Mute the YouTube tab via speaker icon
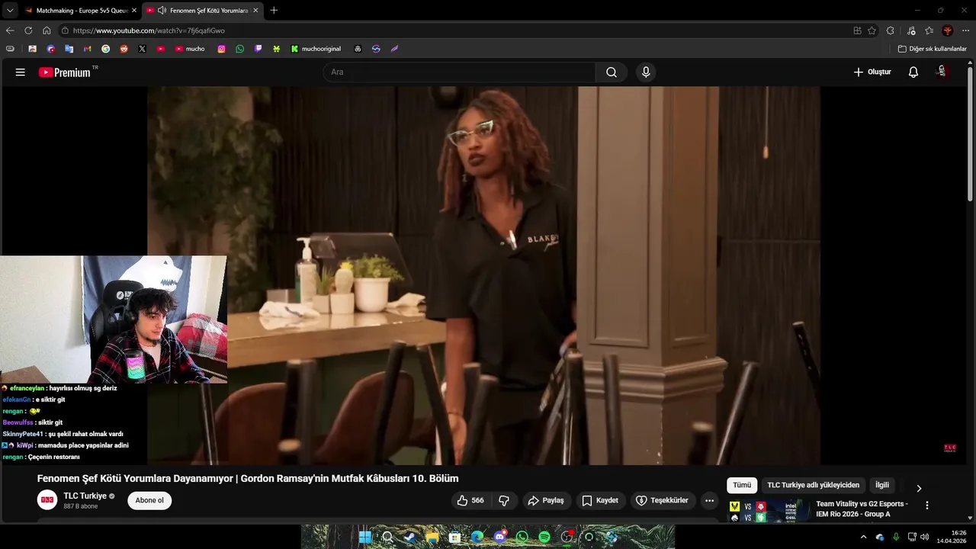This screenshot has height=549, width=976. point(162,11)
